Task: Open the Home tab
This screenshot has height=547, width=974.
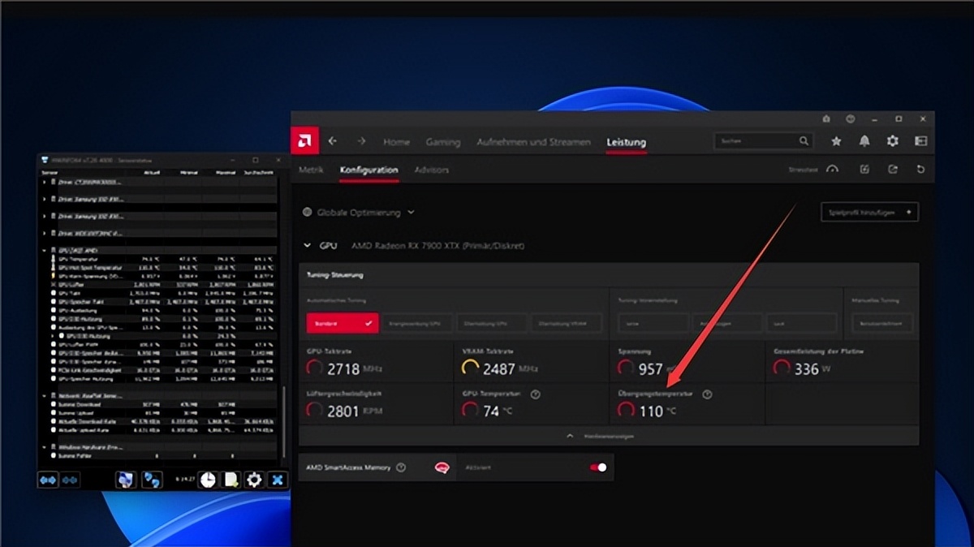Action: click(x=396, y=142)
